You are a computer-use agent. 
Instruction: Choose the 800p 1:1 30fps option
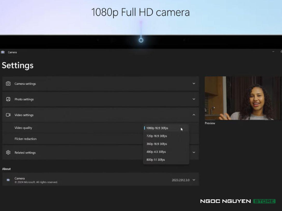click(155, 160)
